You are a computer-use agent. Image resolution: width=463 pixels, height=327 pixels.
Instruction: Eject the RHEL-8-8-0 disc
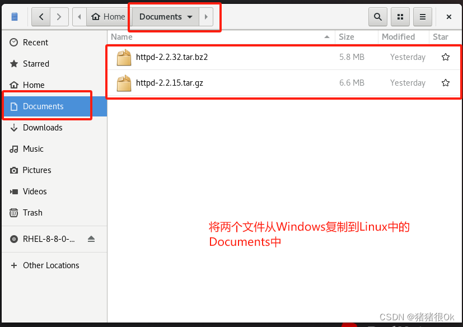tap(91, 239)
